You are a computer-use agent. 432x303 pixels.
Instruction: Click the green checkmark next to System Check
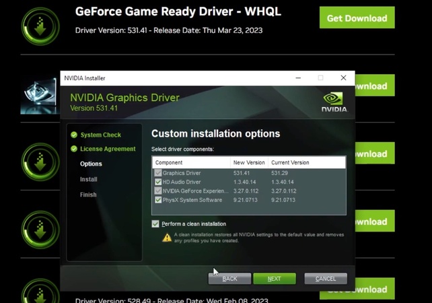point(74,135)
